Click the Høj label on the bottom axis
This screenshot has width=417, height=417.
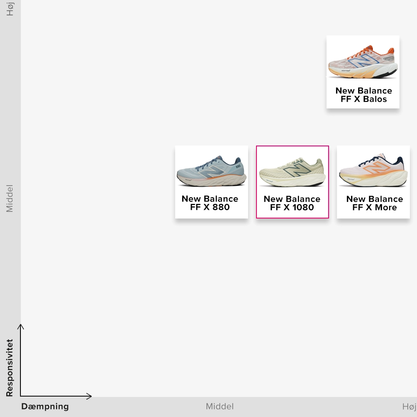(x=409, y=407)
